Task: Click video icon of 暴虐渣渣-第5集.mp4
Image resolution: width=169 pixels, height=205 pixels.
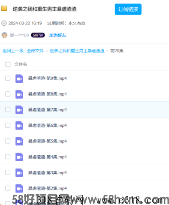Action: 19,141
